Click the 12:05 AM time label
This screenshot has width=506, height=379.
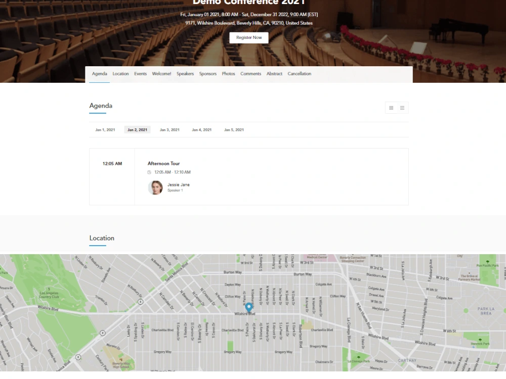click(112, 164)
